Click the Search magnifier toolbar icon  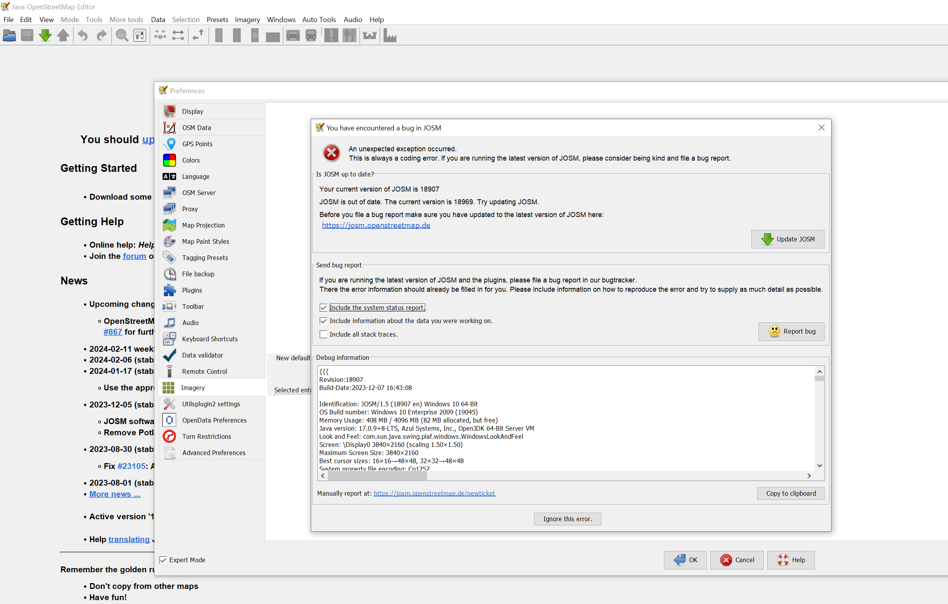pyautogui.click(x=122, y=36)
